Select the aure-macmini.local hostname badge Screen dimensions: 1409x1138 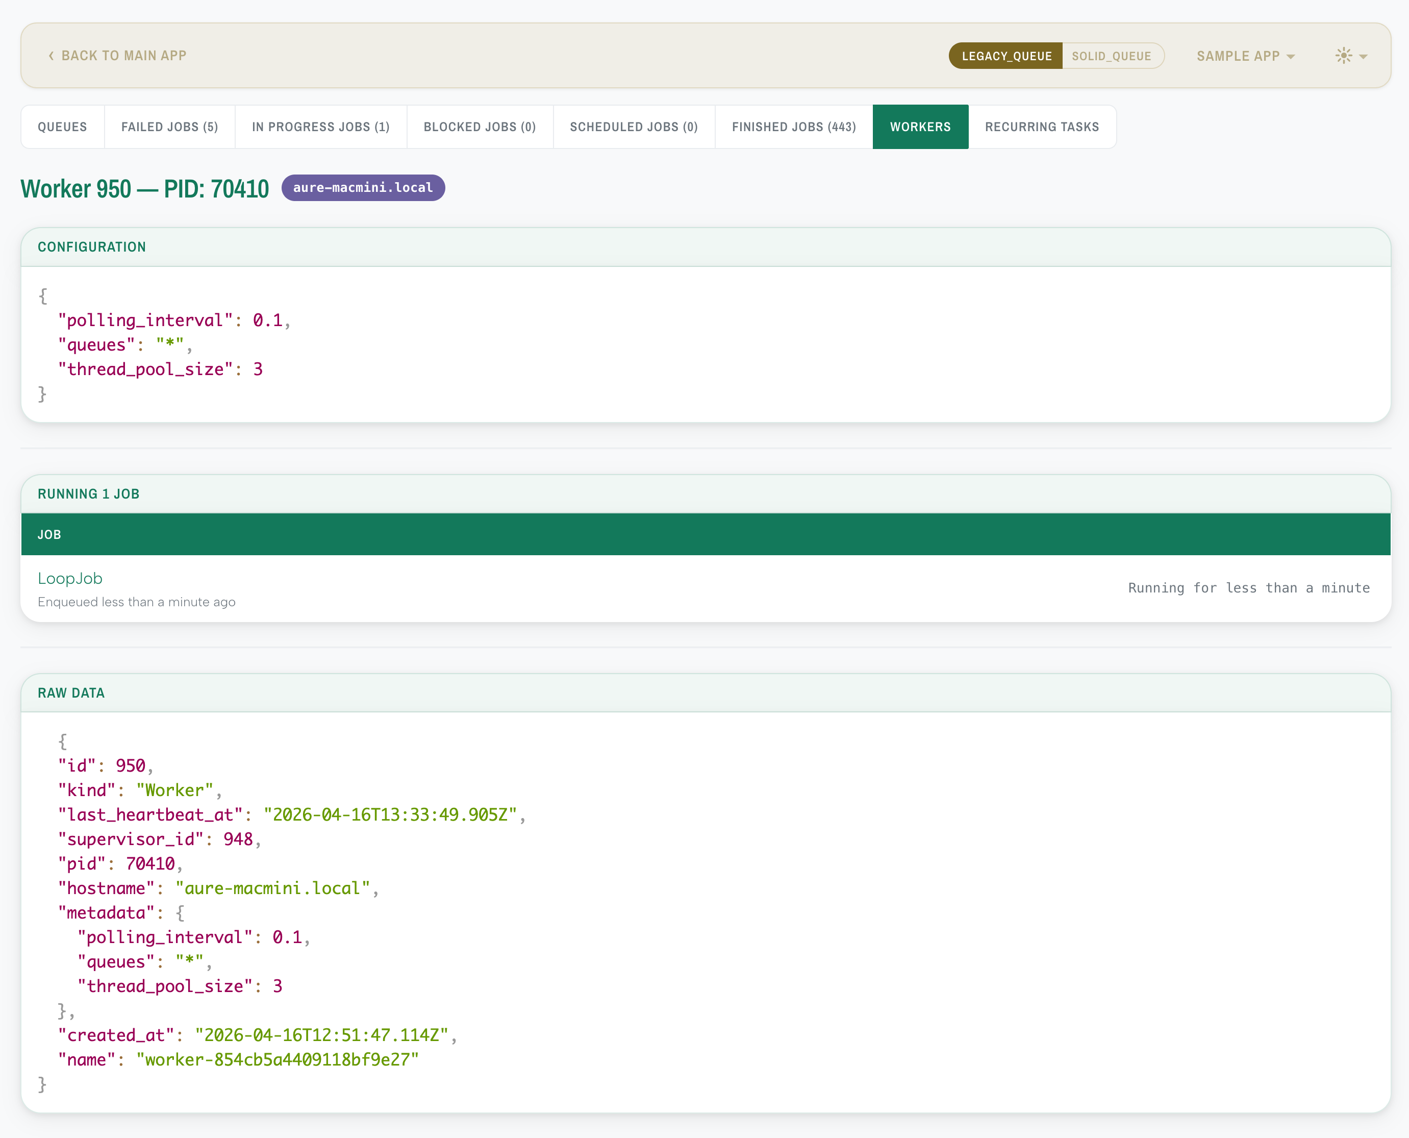tap(363, 188)
